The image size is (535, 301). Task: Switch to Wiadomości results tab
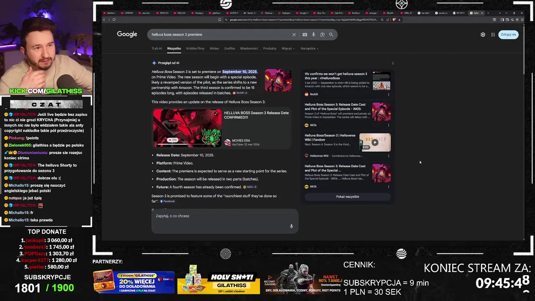pos(249,48)
